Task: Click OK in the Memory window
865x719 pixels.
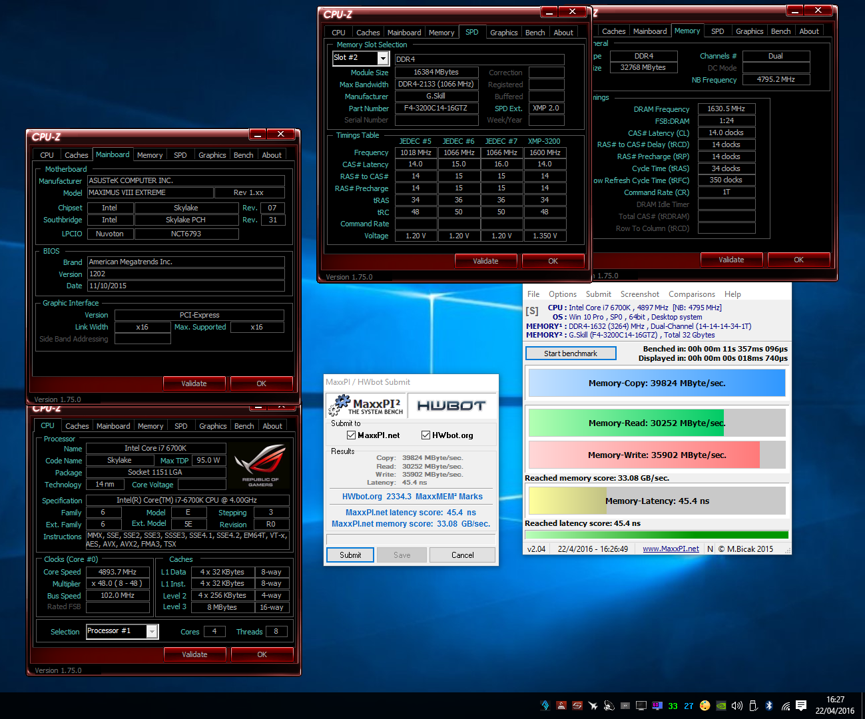Action: click(x=798, y=260)
